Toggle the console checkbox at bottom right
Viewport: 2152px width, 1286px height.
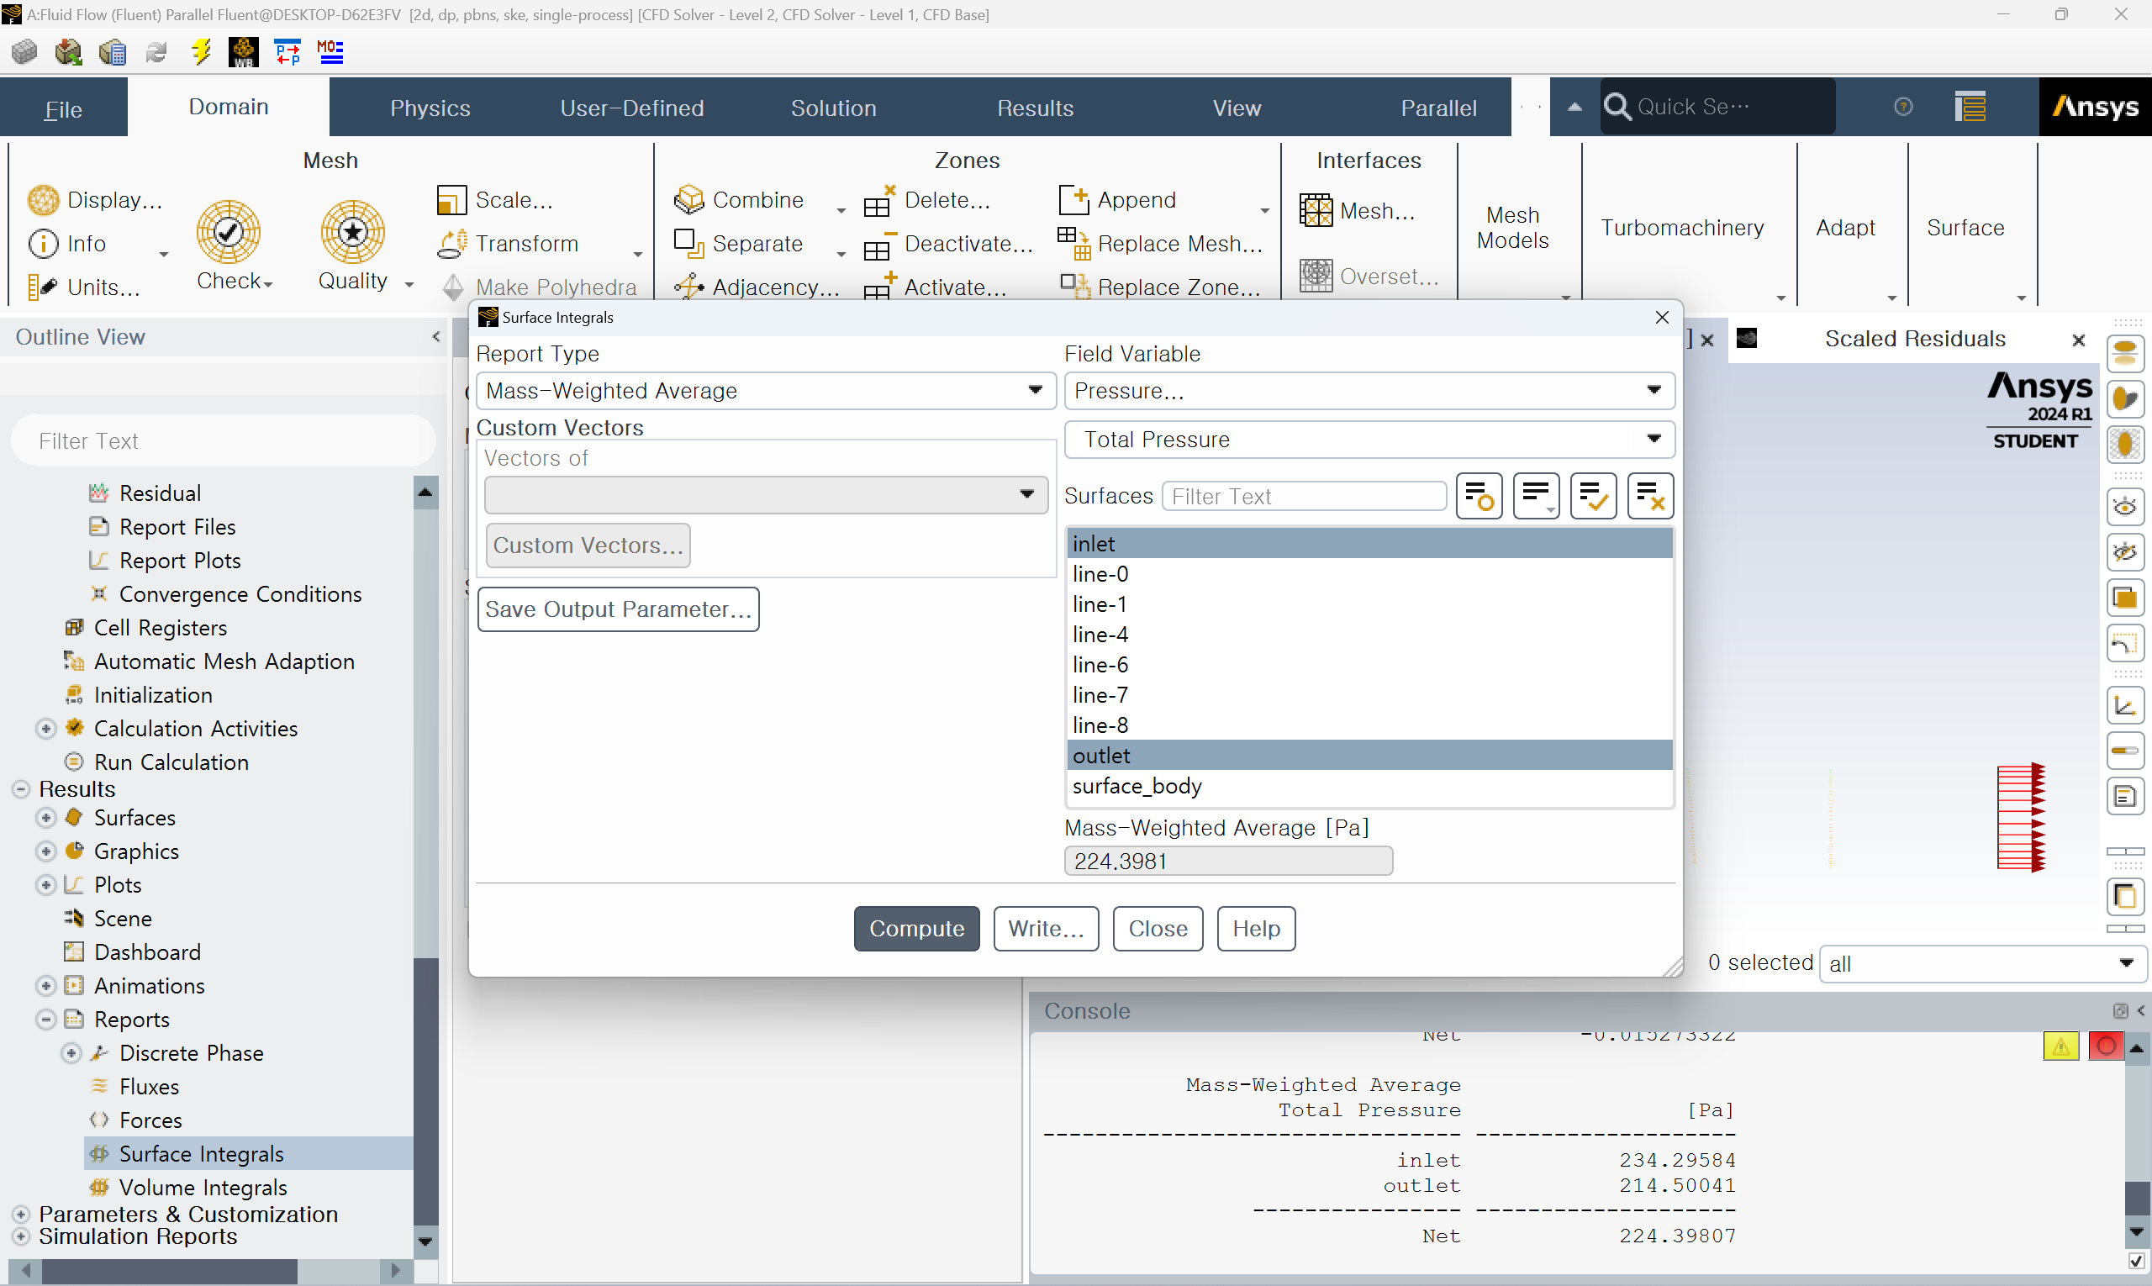coord(2136,1262)
